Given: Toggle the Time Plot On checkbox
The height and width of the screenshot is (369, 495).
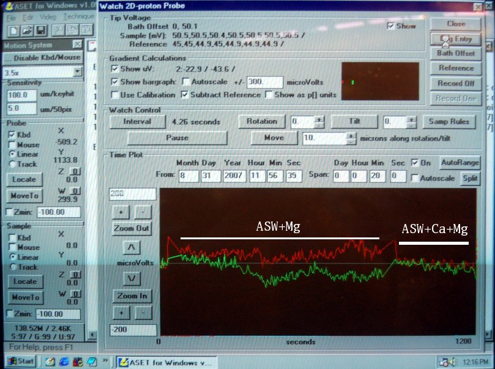Looking at the screenshot, I should (414, 163).
